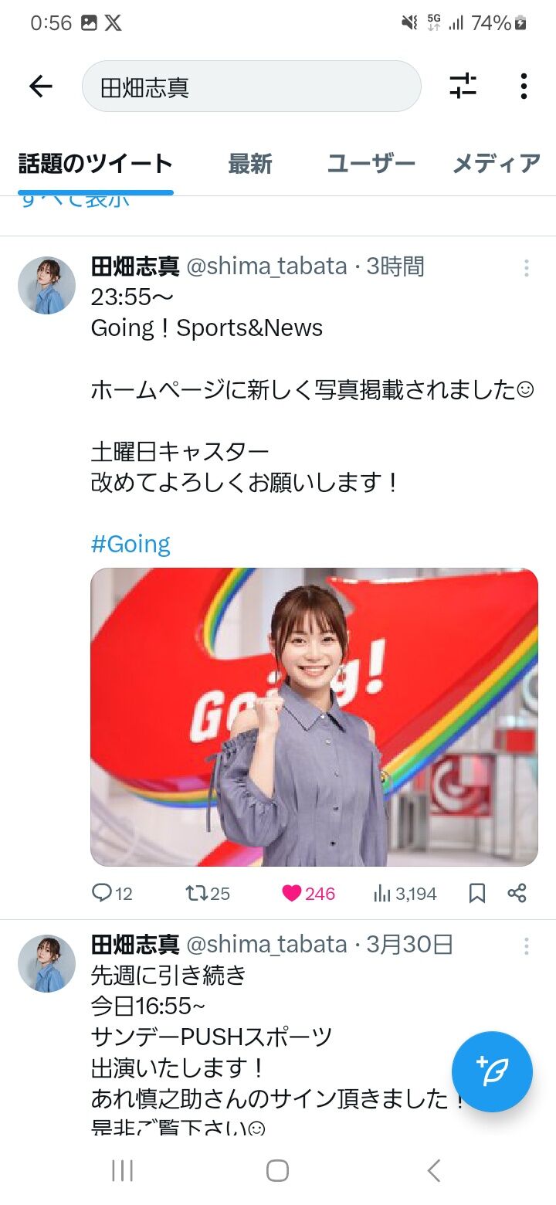Tap the back arrow icon

click(41, 87)
